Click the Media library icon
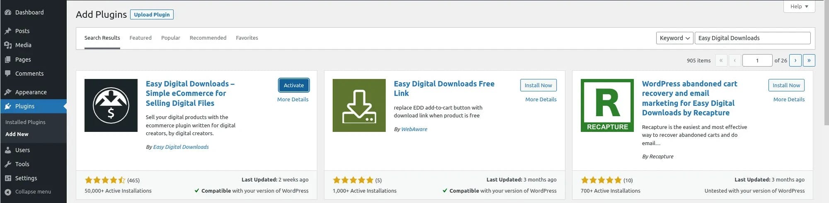 (x=8, y=45)
